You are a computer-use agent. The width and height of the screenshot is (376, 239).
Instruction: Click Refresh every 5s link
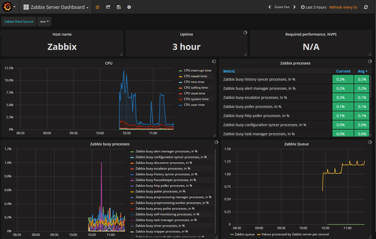point(343,7)
